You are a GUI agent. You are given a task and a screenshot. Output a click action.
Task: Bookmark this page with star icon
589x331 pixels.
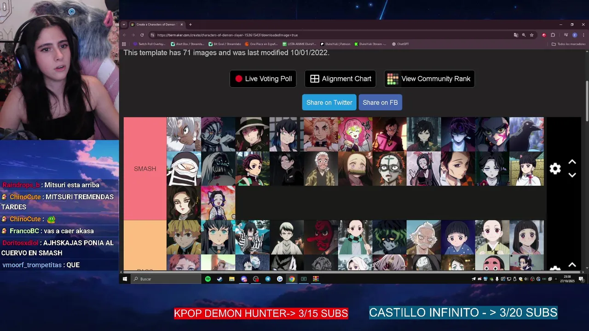click(531, 35)
